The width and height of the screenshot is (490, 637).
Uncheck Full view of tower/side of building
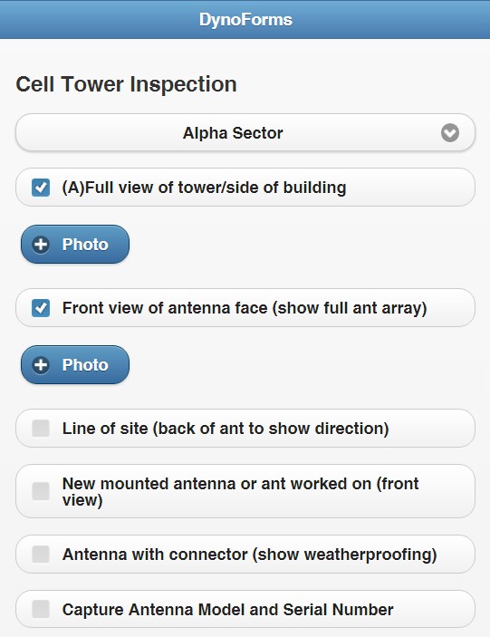pos(41,188)
